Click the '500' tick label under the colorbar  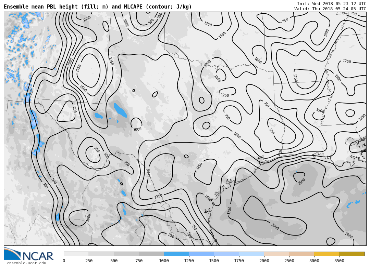point(114,261)
